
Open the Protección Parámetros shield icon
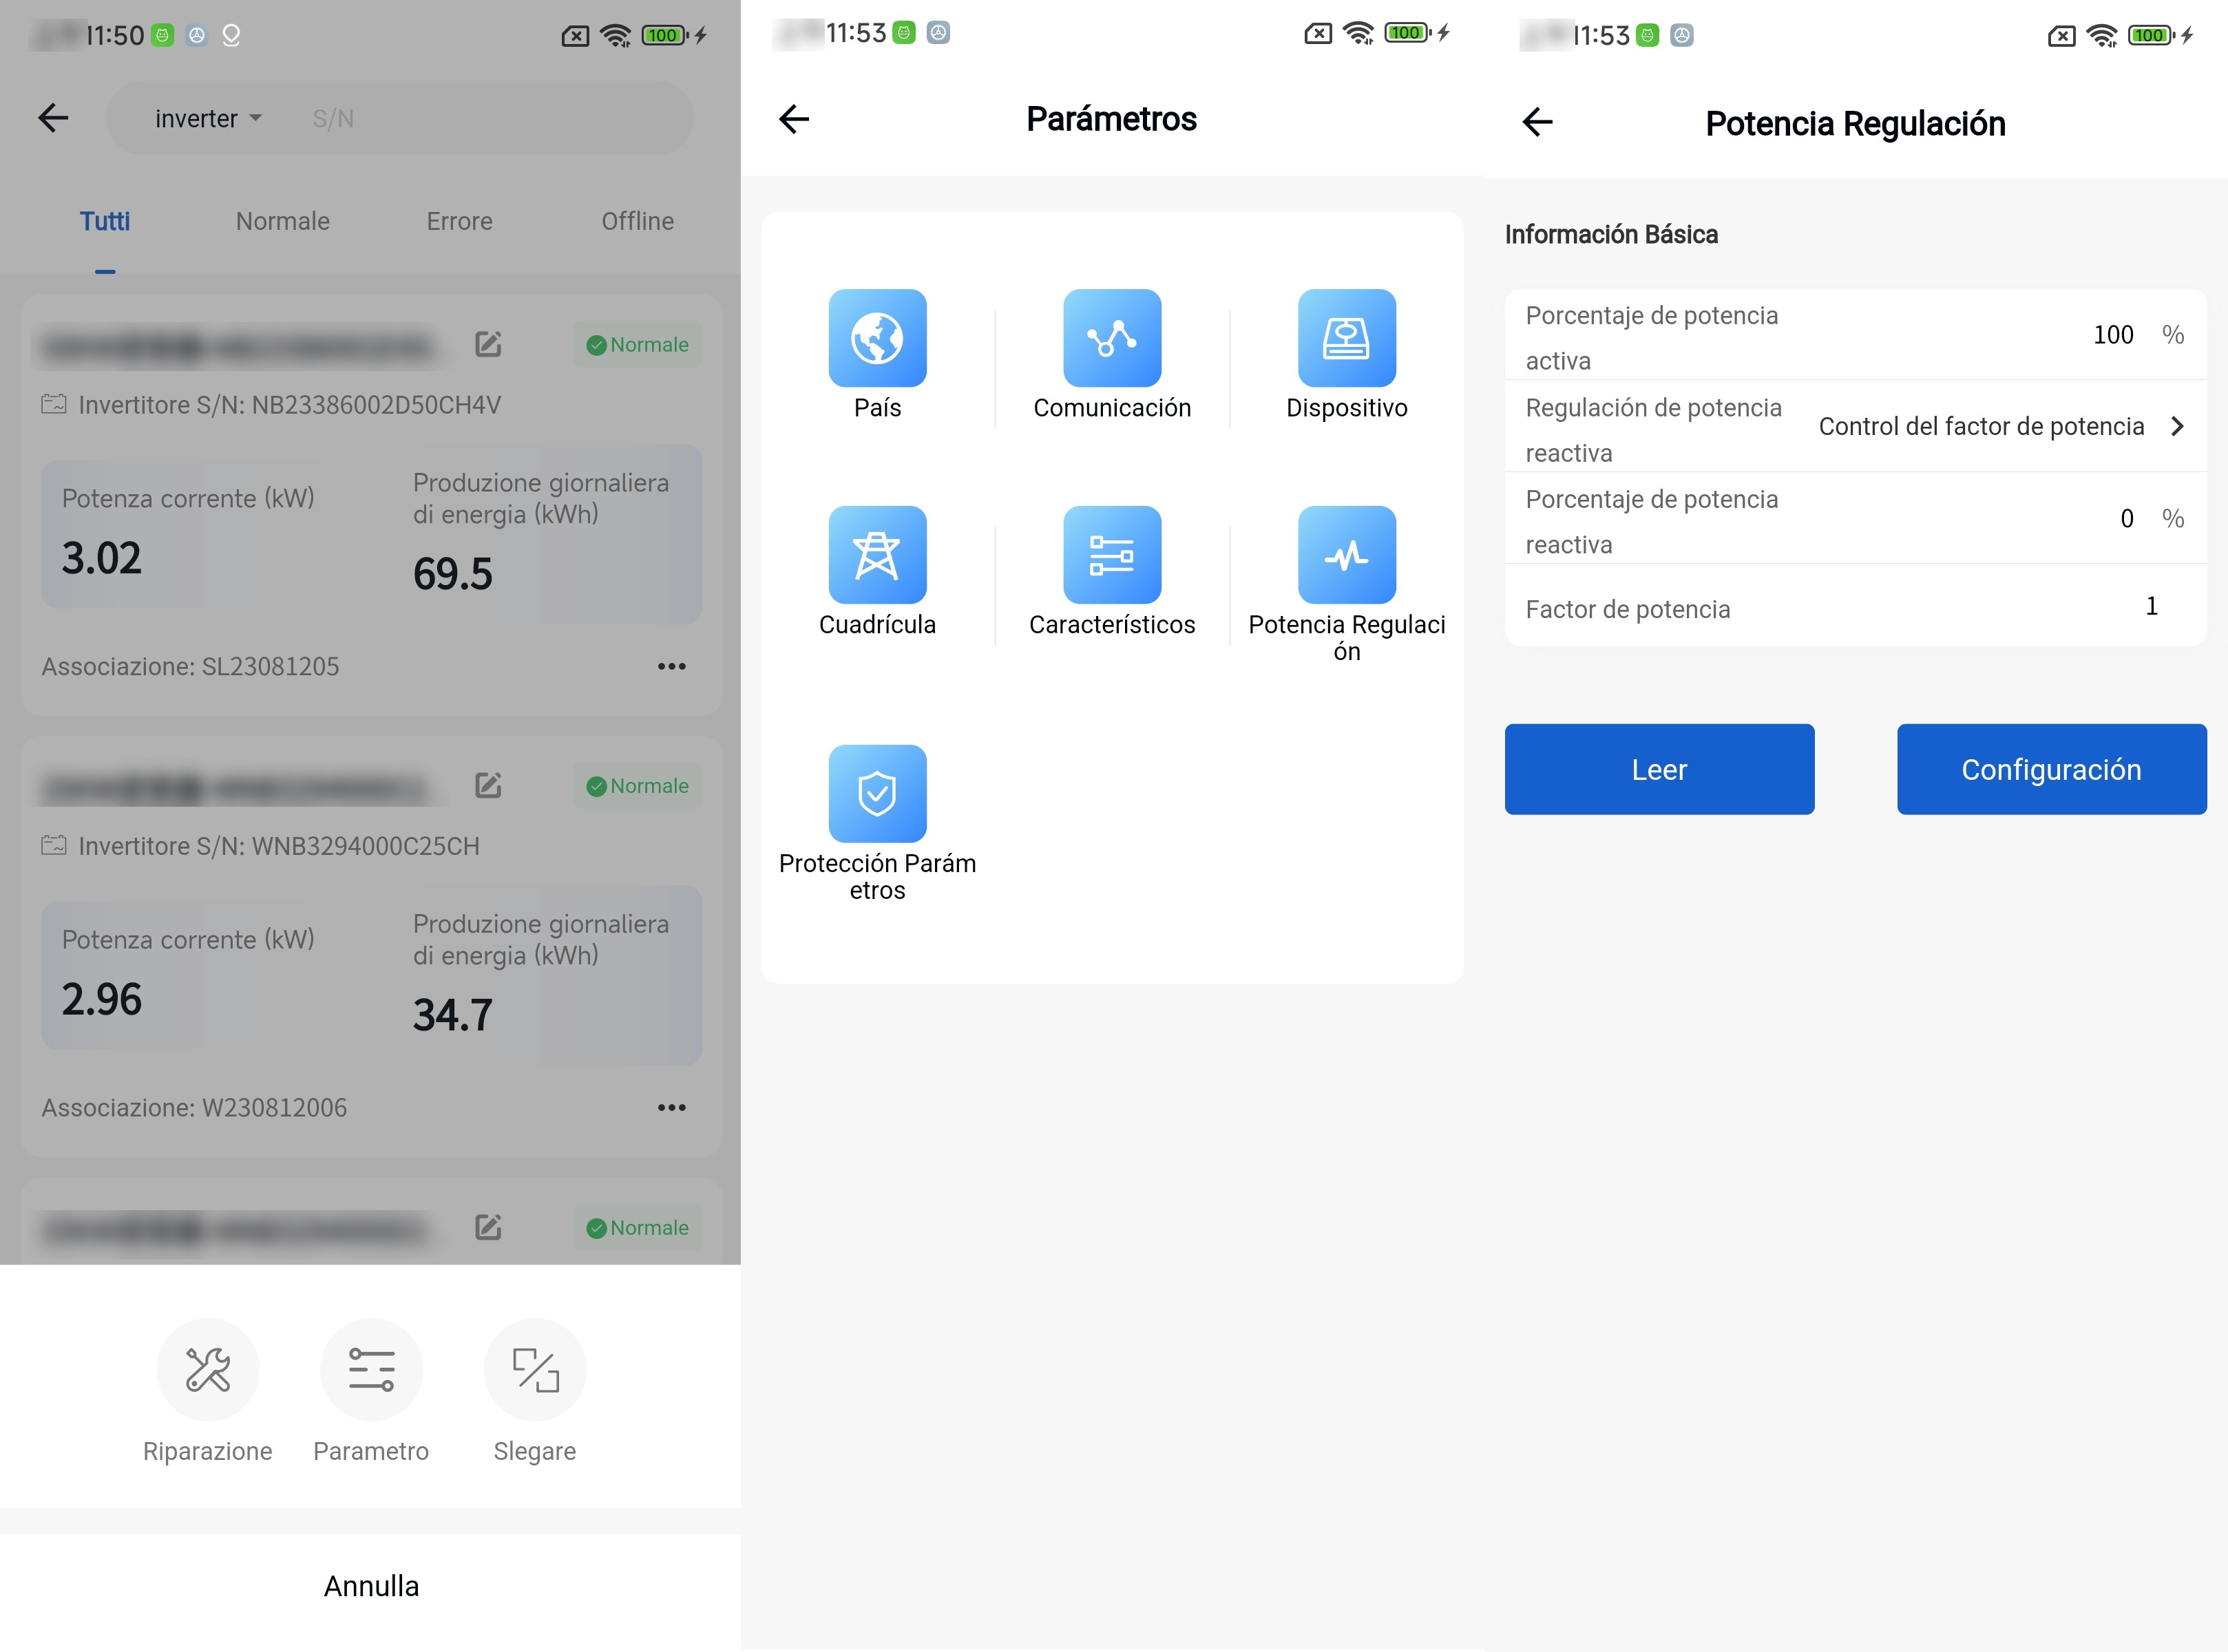pyautogui.click(x=877, y=794)
